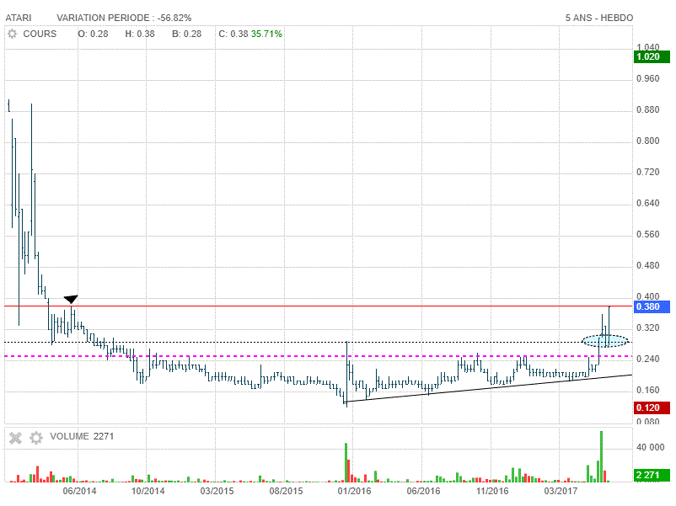Click the 10/2014 date axis label
The width and height of the screenshot is (676, 506).
point(148,491)
